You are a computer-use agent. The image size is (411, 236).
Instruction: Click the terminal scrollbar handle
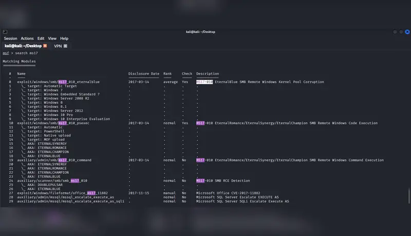tap(409, 195)
